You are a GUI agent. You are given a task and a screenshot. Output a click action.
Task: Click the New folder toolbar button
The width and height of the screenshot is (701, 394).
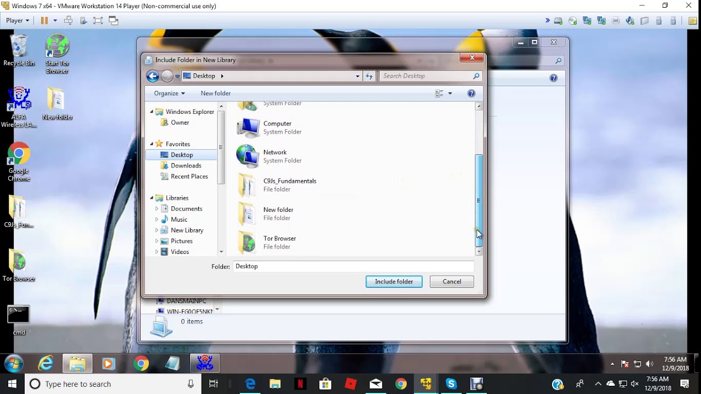click(x=216, y=94)
